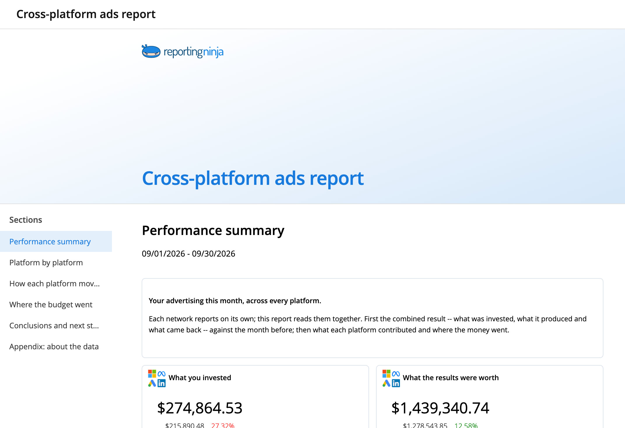Jump to Appendix: about the data
This screenshot has height=428, width=625.
pos(56,346)
